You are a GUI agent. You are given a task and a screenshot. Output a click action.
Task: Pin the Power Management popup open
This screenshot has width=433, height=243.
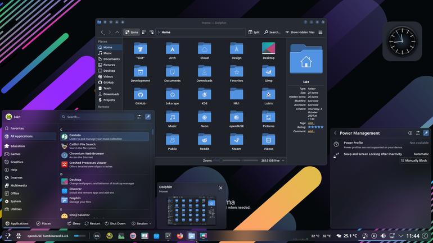(x=426, y=133)
